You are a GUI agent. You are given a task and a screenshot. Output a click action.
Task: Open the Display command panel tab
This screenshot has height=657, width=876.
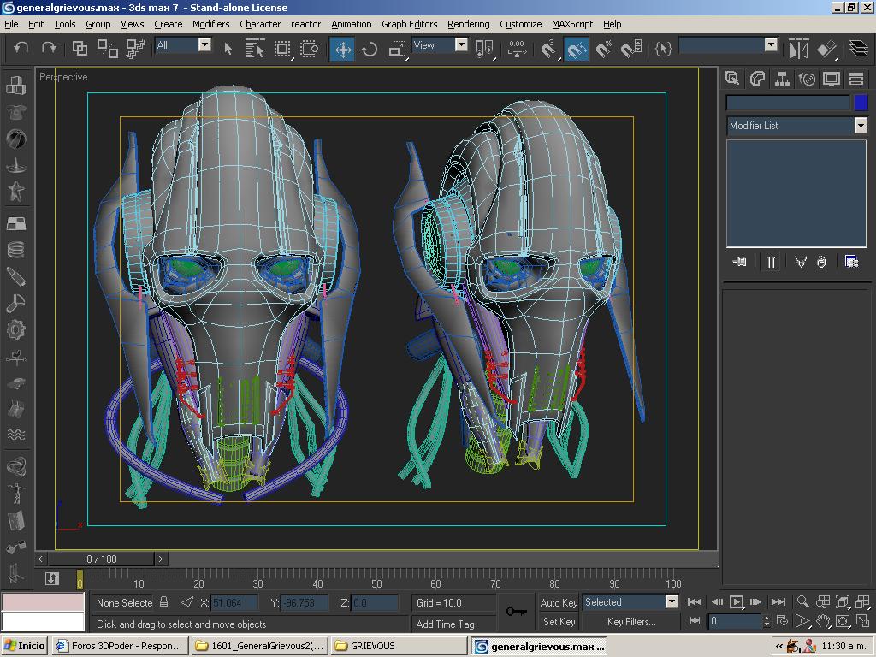coord(832,80)
